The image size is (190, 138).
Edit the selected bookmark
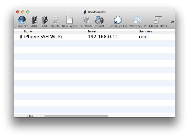pos(44,20)
